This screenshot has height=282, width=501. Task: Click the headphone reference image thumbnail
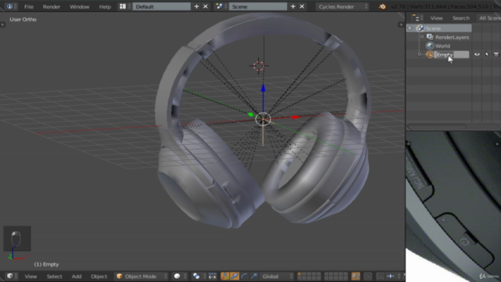click(453, 206)
